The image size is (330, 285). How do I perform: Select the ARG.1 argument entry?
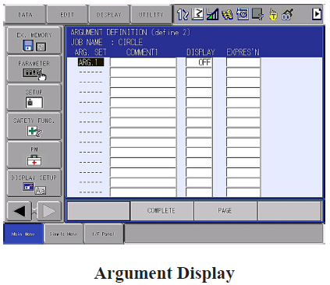pyautogui.click(x=90, y=62)
